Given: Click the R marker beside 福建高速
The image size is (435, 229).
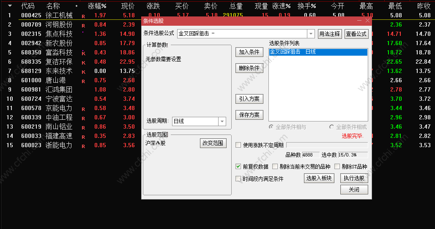Looking at the screenshot, I should click(83, 137).
